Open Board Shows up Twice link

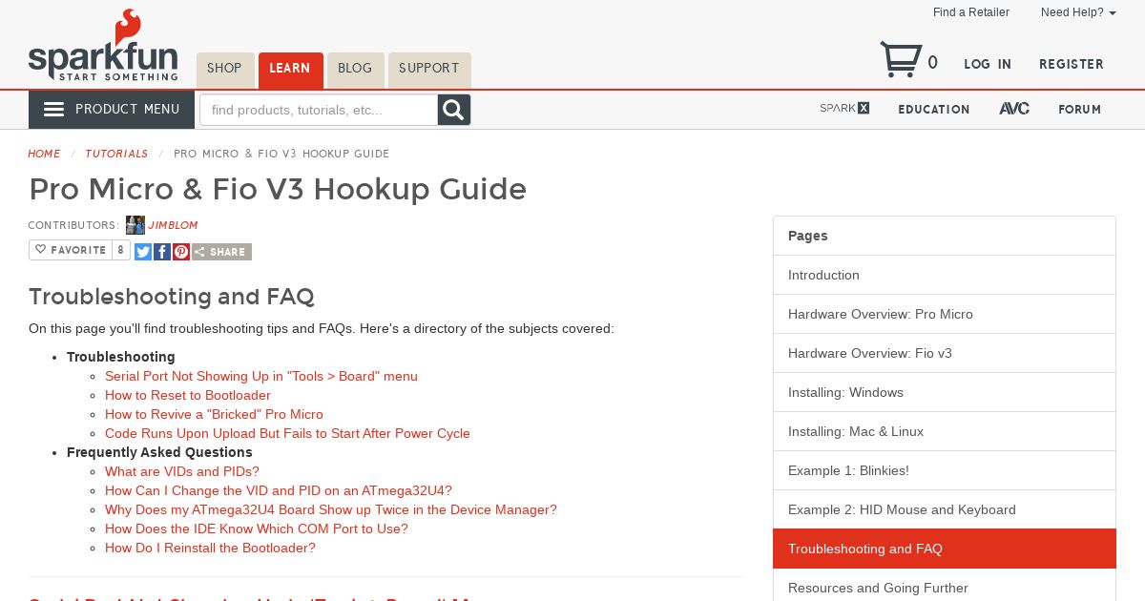click(x=331, y=509)
